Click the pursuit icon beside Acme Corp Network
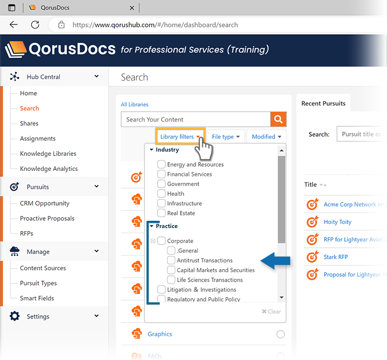Image resolution: width=387 pixels, height=360 pixels. coord(313,204)
